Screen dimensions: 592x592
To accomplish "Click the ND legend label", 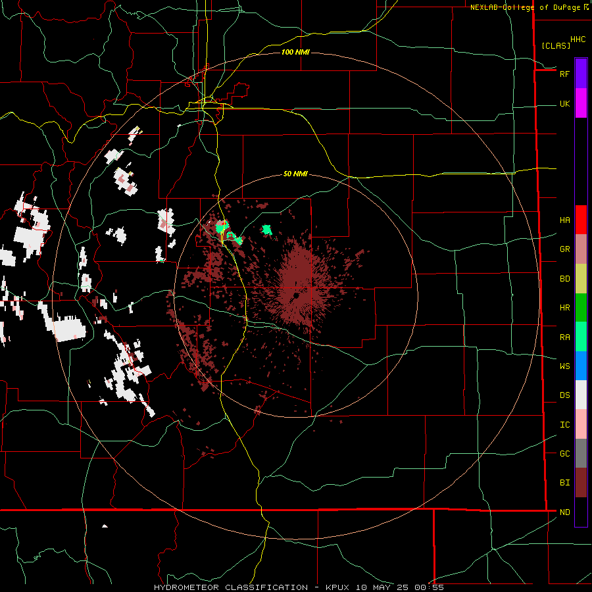I will coord(564,512).
